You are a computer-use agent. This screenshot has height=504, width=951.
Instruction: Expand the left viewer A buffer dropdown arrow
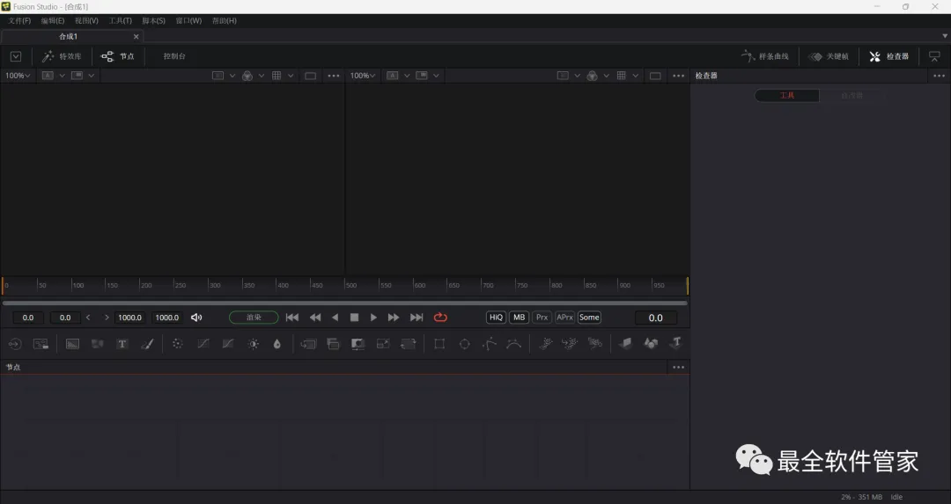tap(62, 76)
